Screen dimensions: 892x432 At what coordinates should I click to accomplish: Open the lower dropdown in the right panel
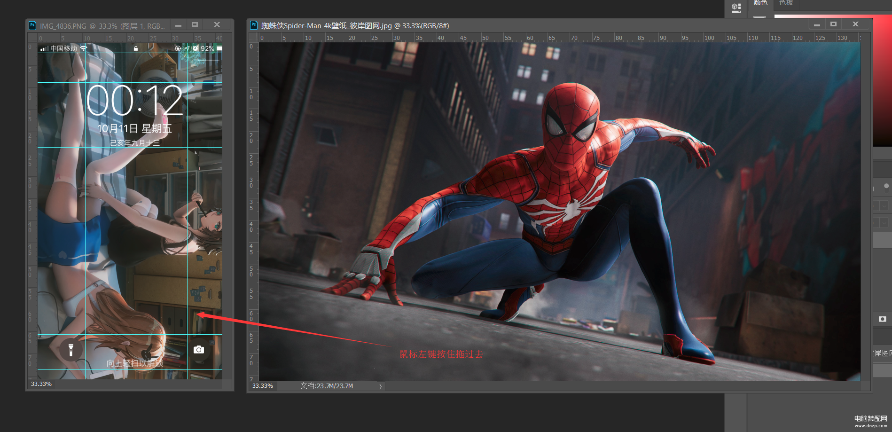click(884, 222)
